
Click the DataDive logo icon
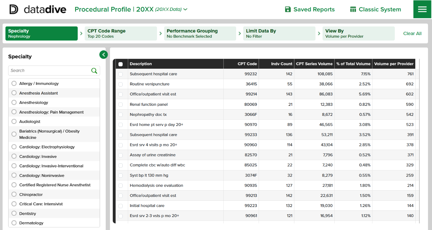coord(14,9)
